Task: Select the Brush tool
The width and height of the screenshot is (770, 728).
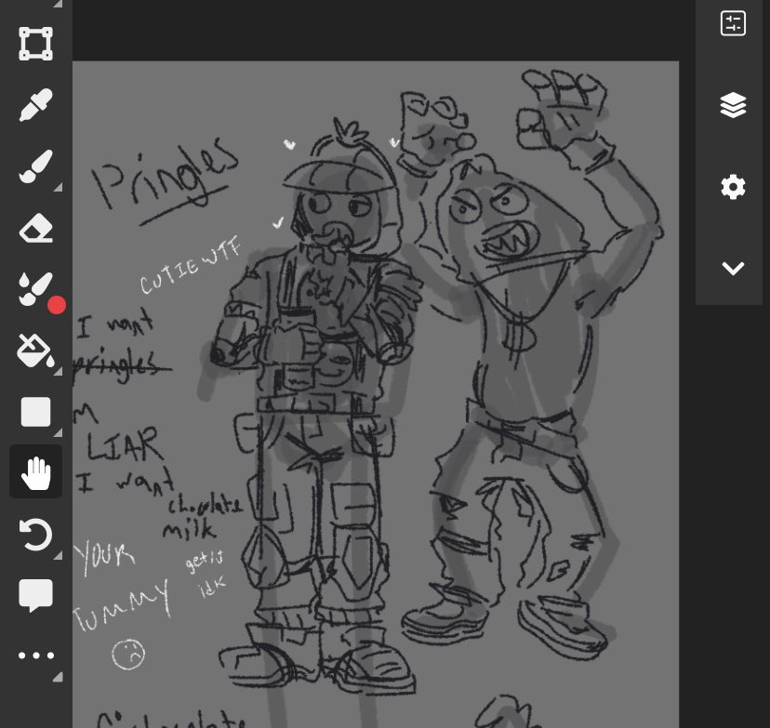Action: [x=35, y=166]
